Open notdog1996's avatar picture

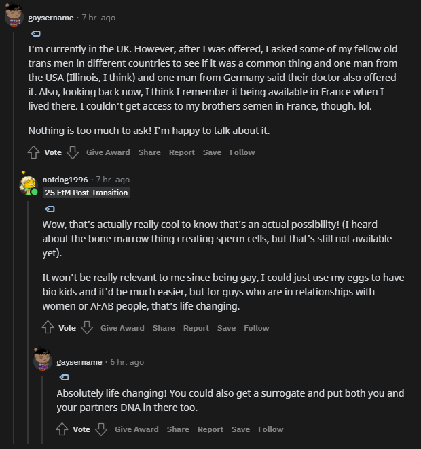coord(29,185)
